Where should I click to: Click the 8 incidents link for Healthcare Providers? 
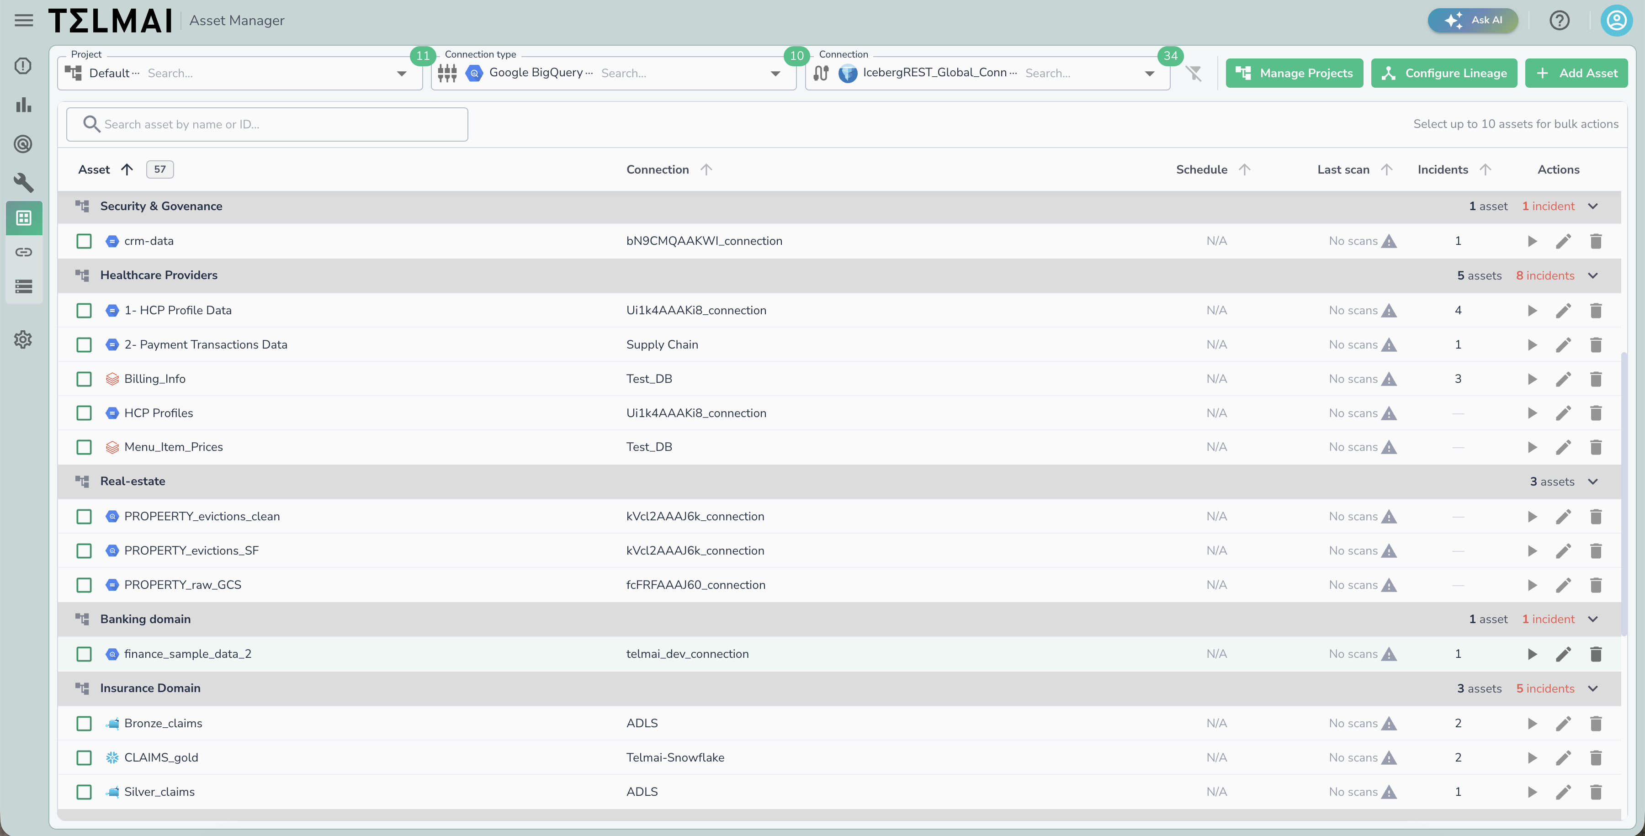coord(1545,276)
